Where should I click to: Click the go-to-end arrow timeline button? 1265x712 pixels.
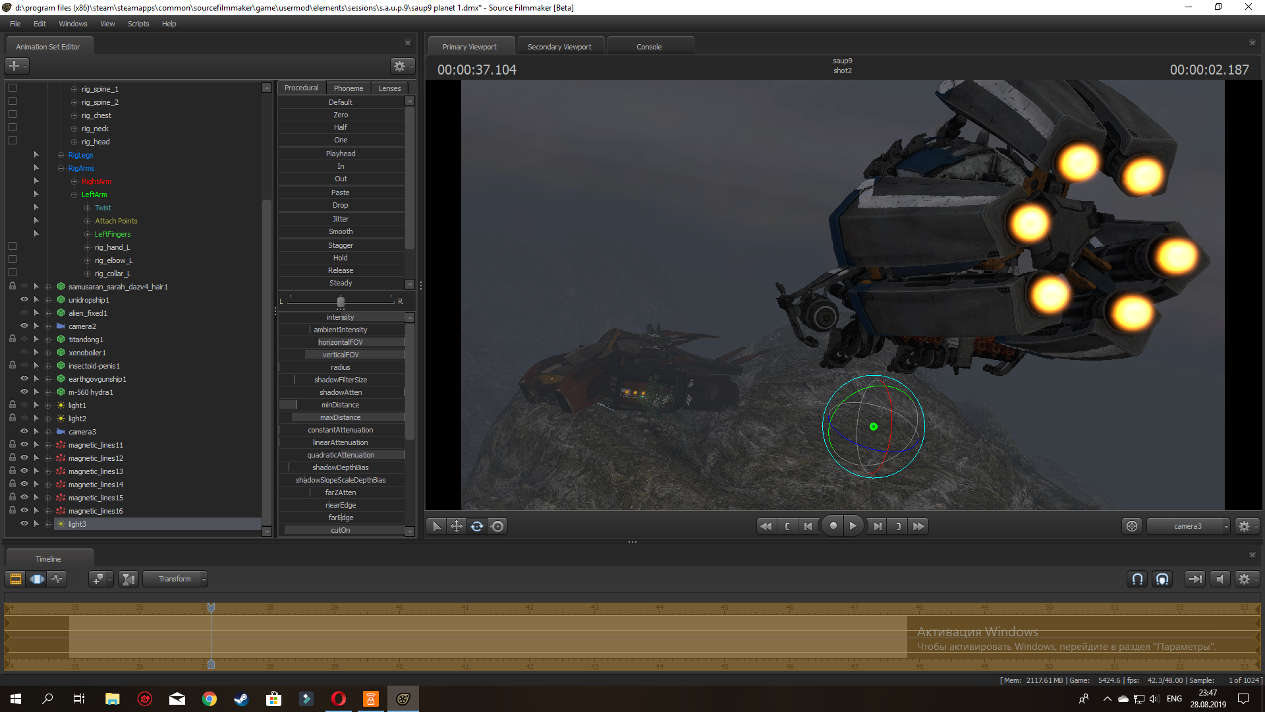click(1195, 579)
